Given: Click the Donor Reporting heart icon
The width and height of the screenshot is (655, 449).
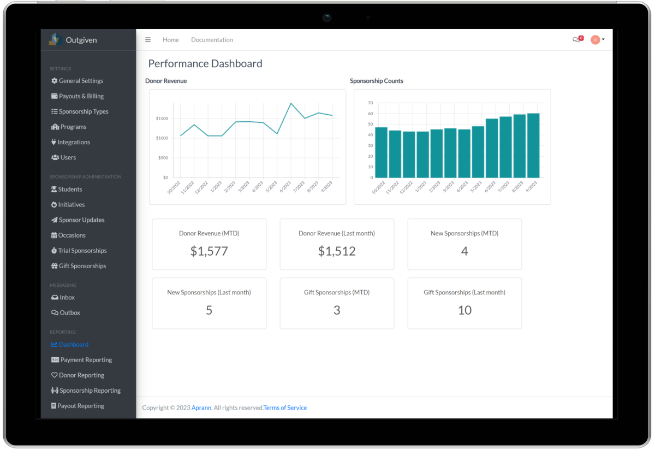Looking at the screenshot, I should [54, 375].
